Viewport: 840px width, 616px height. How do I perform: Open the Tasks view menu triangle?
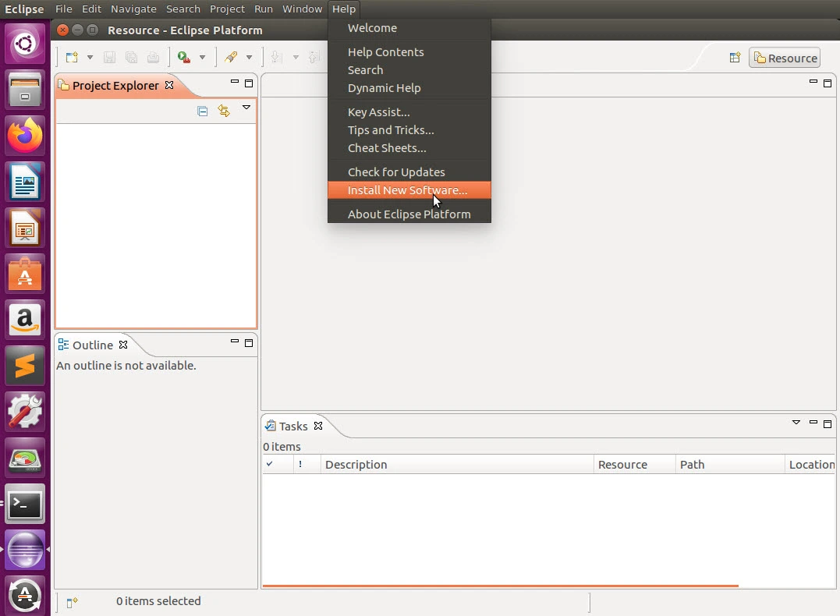(x=796, y=423)
